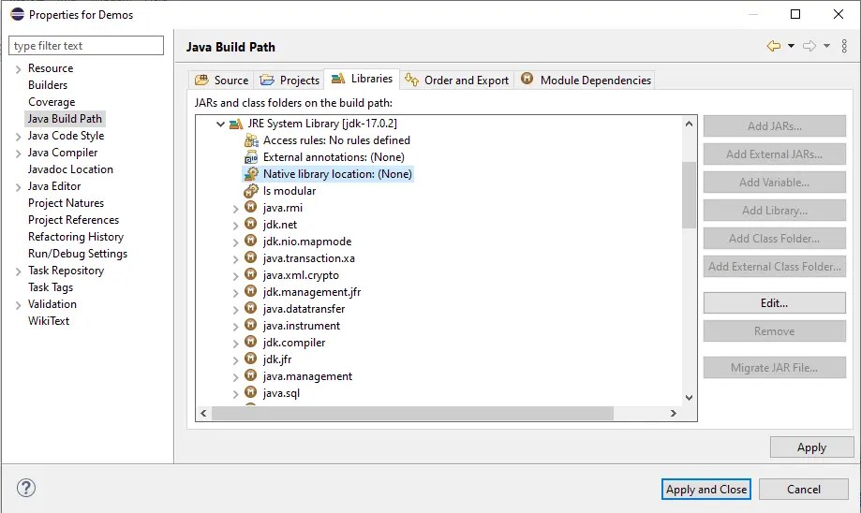Click the type filter text field
Image resolution: width=861 pixels, height=513 pixels.
pos(86,46)
